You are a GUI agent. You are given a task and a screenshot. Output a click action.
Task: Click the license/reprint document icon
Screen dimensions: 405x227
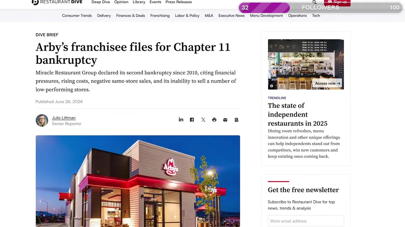point(236,120)
